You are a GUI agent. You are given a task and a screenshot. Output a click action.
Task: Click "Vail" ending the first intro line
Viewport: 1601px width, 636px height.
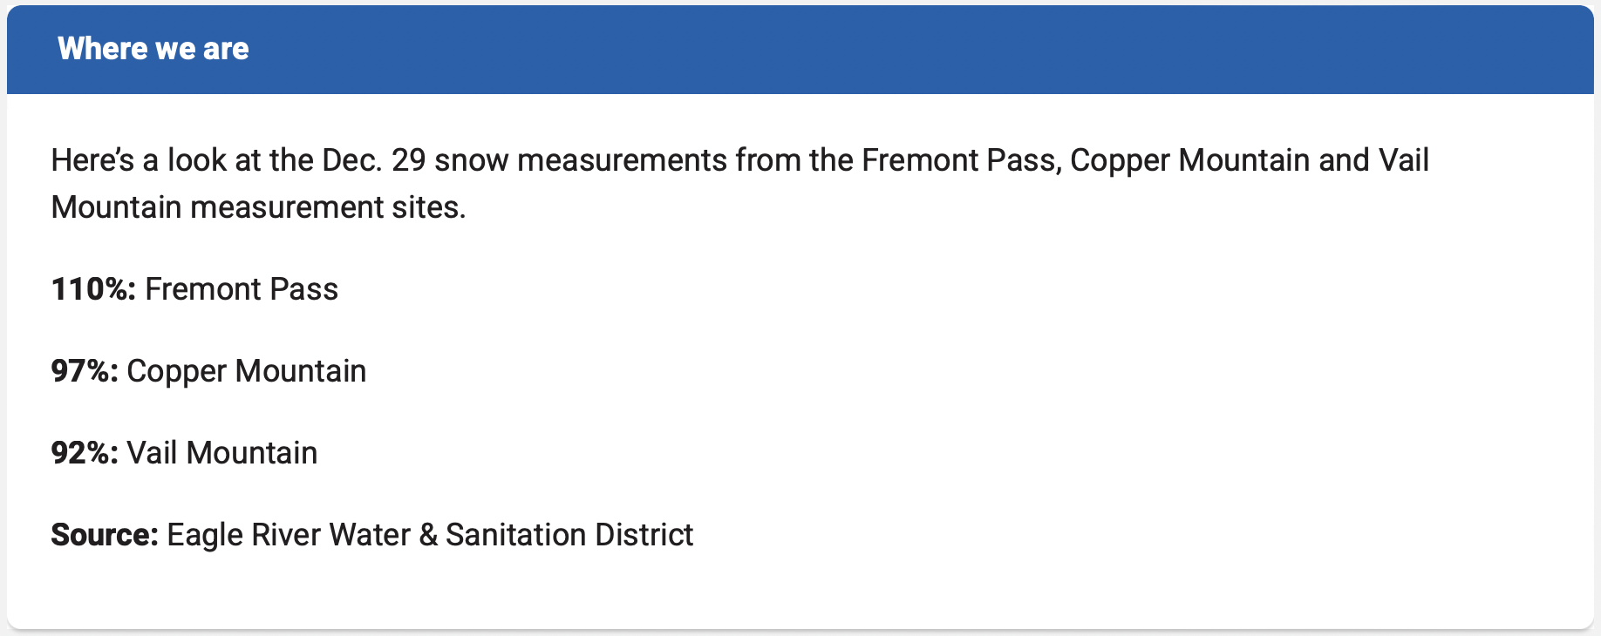(x=1403, y=160)
